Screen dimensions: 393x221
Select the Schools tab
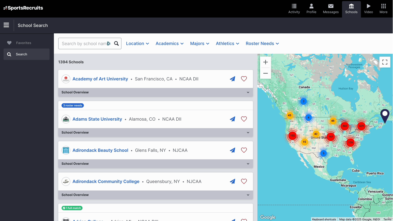(x=351, y=9)
